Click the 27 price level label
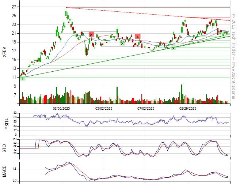The width and height of the screenshot is (240, 188). point(14,7)
